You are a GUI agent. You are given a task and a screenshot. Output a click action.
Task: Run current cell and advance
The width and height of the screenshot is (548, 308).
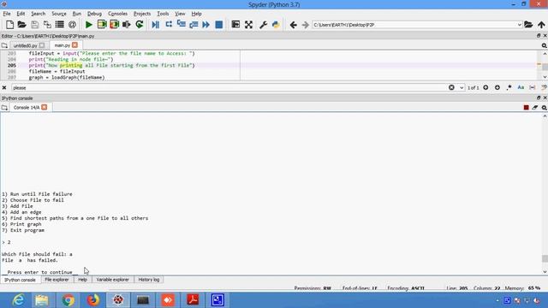pos(114,25)
